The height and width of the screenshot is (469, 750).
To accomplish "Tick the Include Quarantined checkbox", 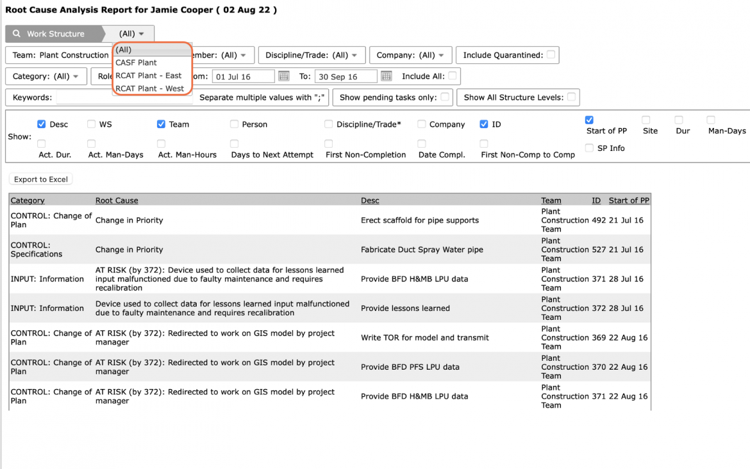I will coord(551,54).
